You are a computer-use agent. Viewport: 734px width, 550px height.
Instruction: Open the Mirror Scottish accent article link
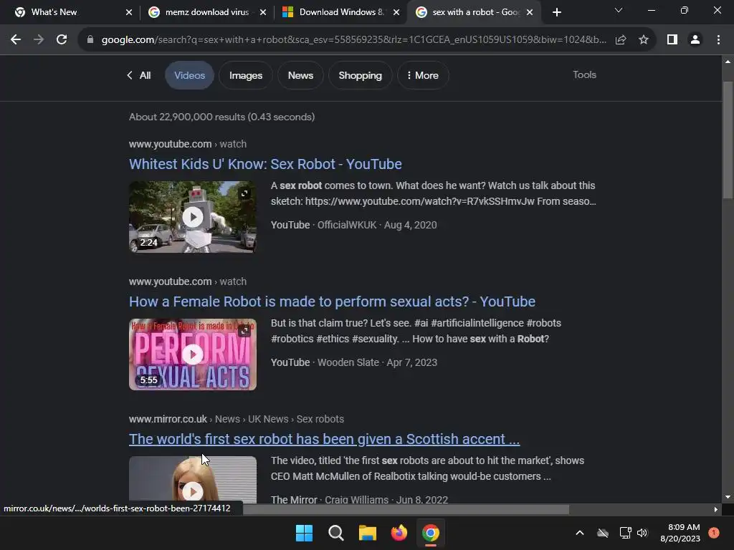coord(325,439)
